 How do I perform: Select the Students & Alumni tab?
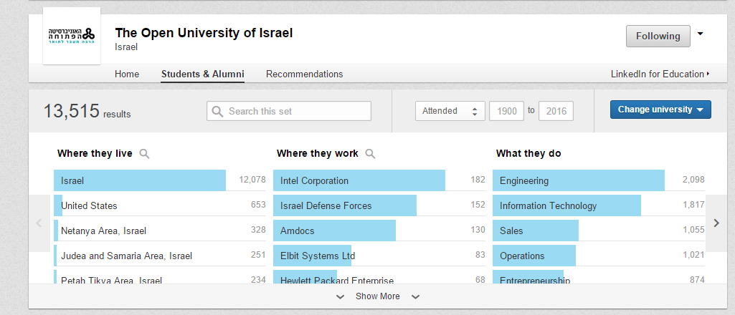pos(202,74)
